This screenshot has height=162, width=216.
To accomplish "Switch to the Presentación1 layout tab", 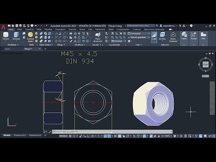I will click(x=20, y=135).
